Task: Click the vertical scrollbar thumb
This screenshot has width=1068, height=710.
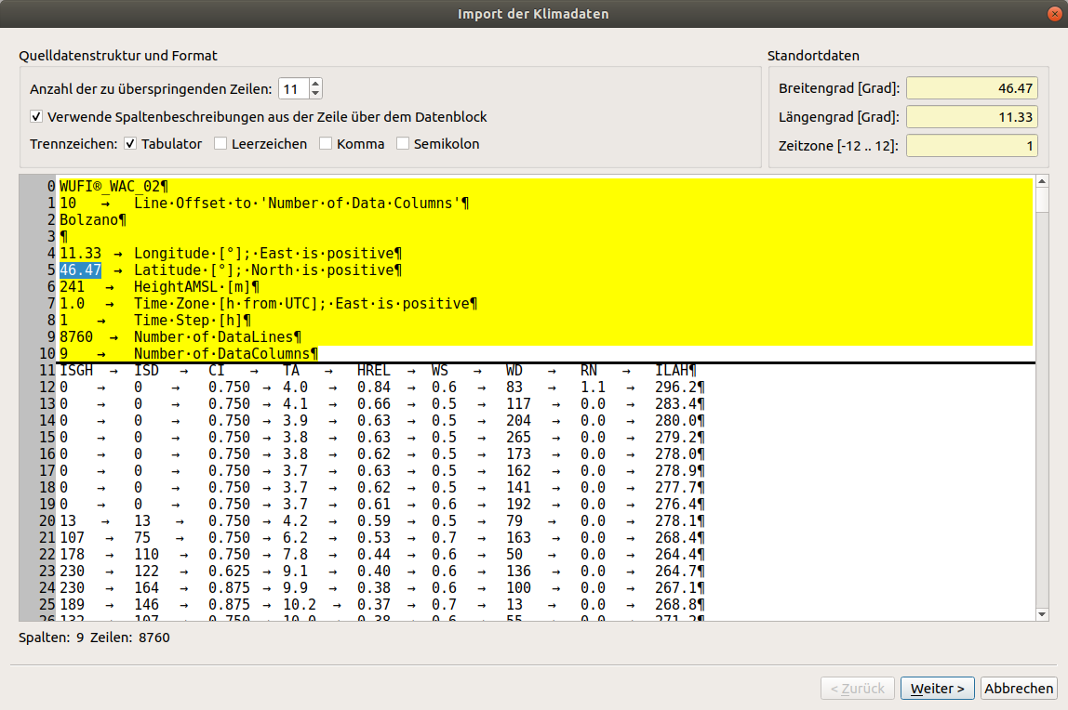Action: (x=1041, y=201)
